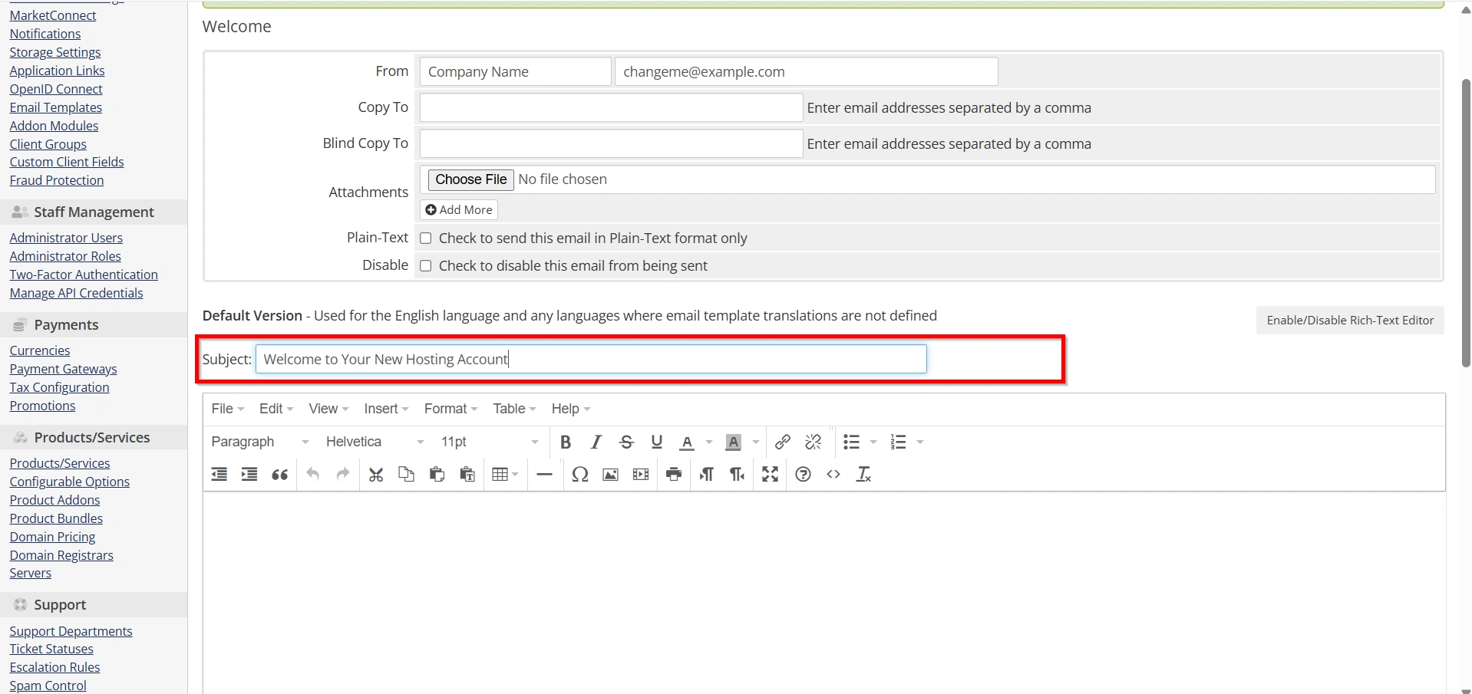Viewport: 1472px width, 694px height.
Task: Open Support Departments link
Action: point(71,631)
